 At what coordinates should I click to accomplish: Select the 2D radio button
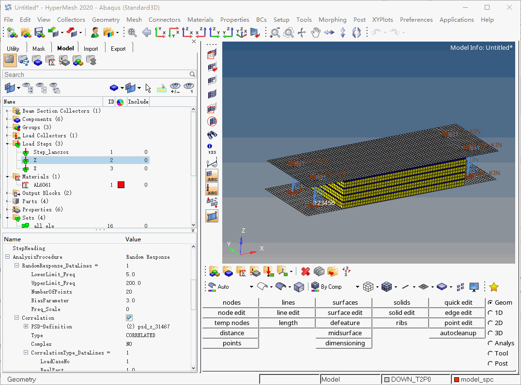tap(490, 323)
